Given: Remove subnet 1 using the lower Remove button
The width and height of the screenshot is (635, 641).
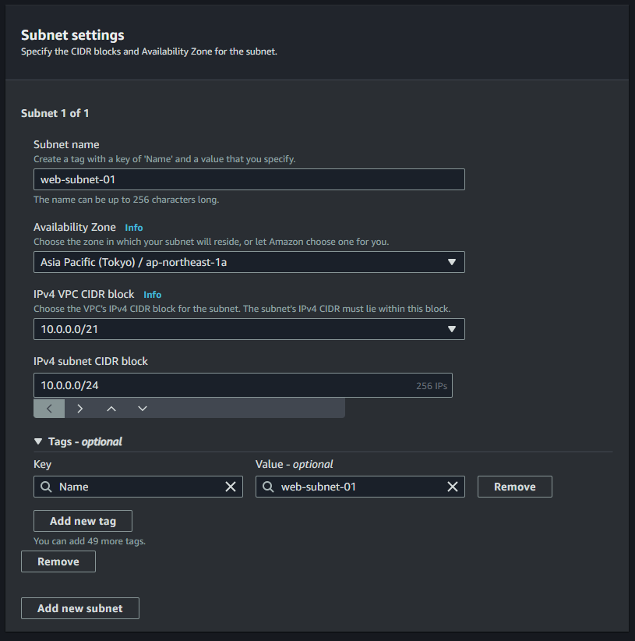Looking at the screenshot, I should click(58, 561).
